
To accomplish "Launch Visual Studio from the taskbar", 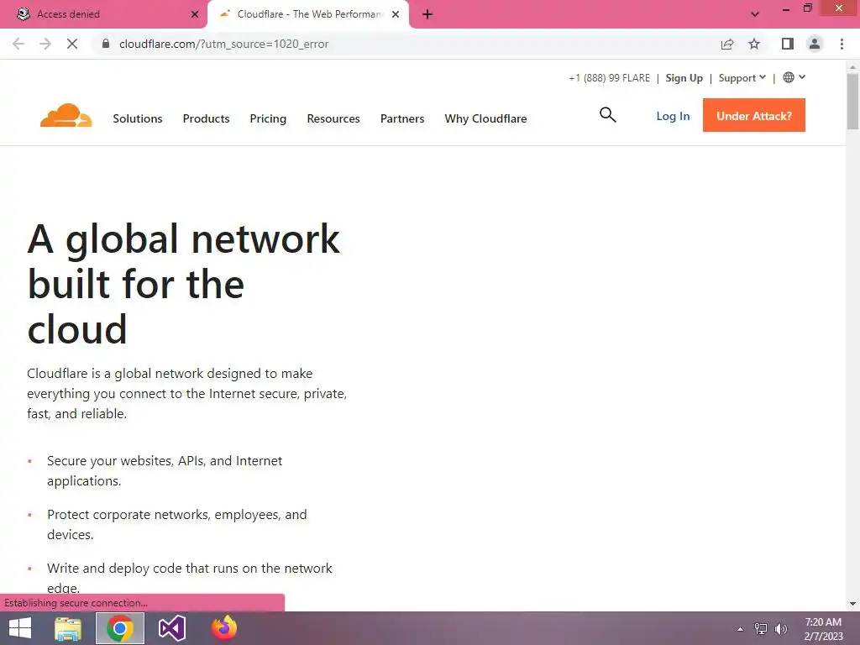I will point(172,628).
